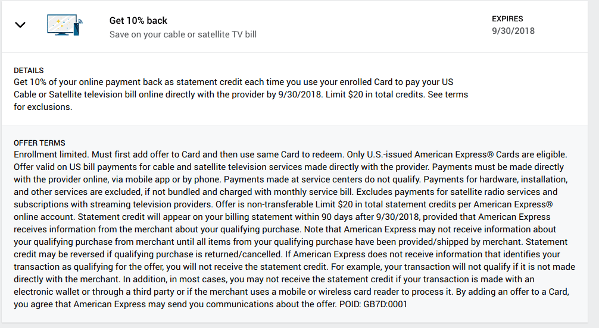Click 'Offer is non-transferable' text
This screenshot has height=328, width=599.
(264, 204)
